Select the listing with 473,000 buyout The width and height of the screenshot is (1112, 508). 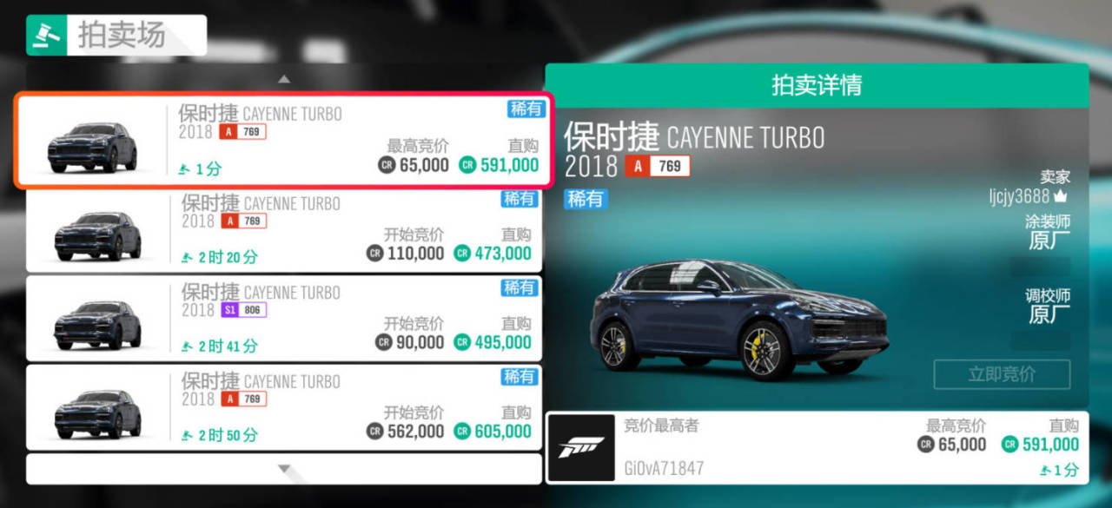point(283,229)
